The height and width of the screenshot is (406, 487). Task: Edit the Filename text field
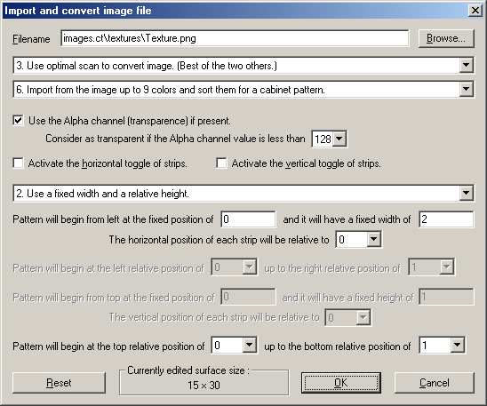tap(235, 38)
